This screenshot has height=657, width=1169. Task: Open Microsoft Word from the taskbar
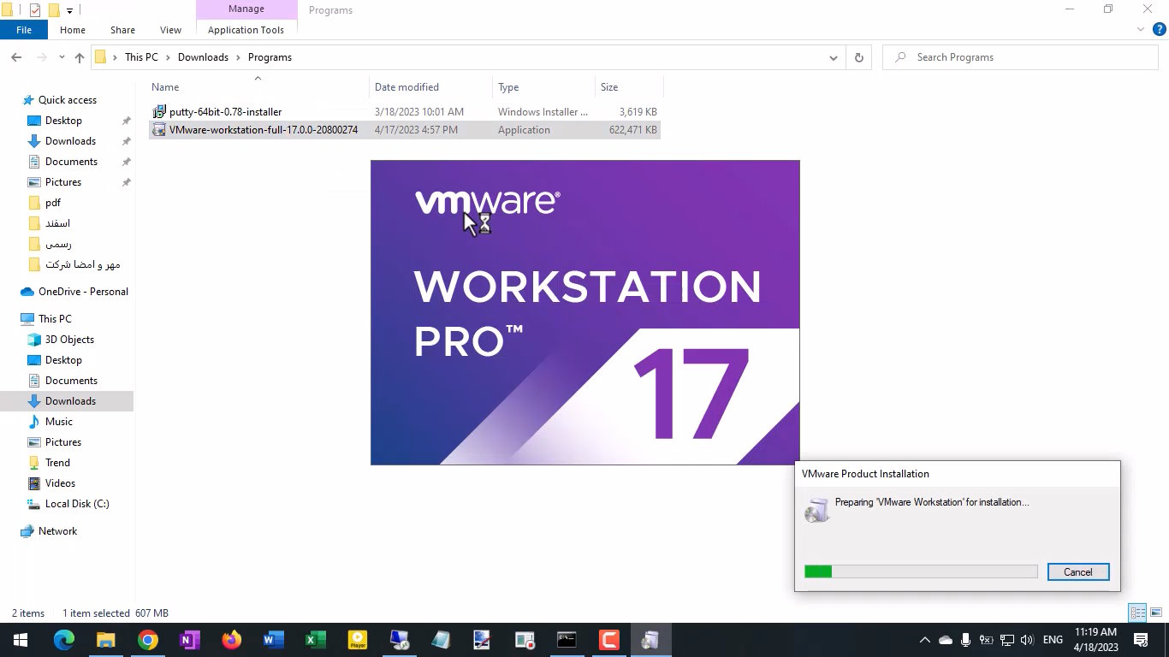(x=273, y=640)
